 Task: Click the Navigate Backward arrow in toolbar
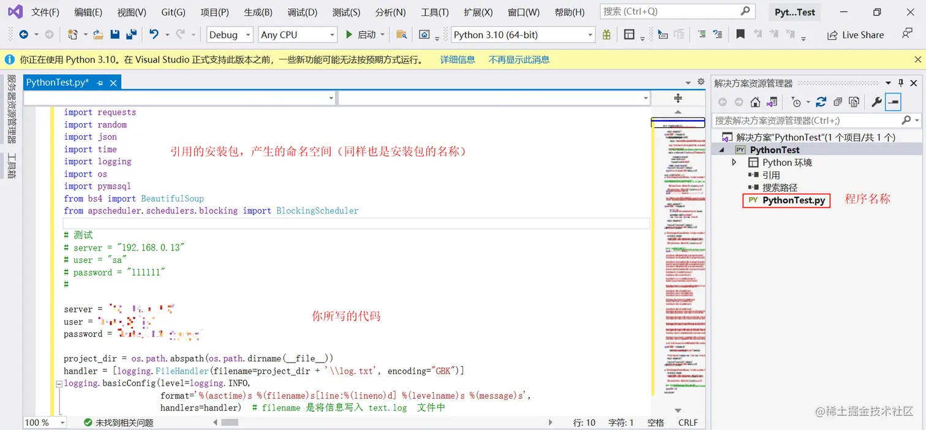[23, 35]
